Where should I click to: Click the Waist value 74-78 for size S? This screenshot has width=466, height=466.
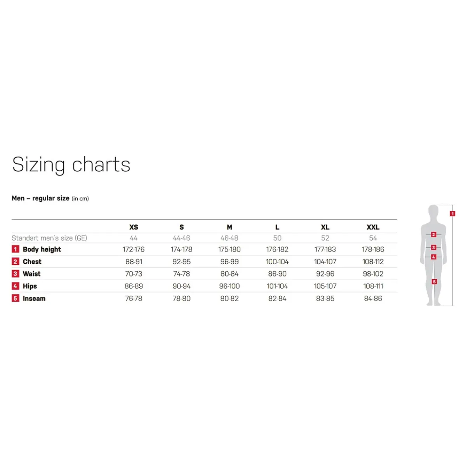coord(181,274)
